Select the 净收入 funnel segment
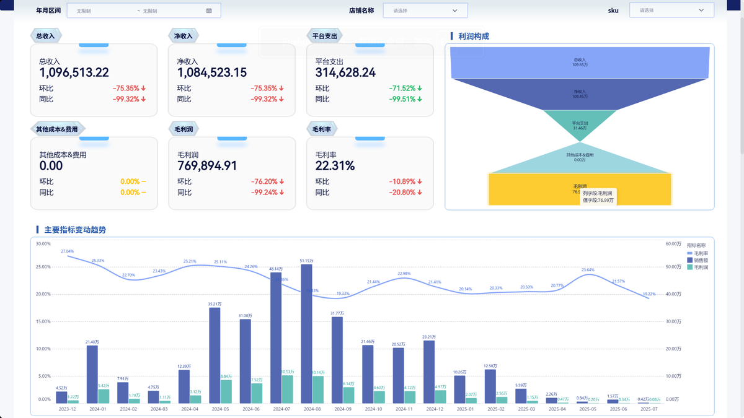The image size is (744, 418). tap(579, 94)
